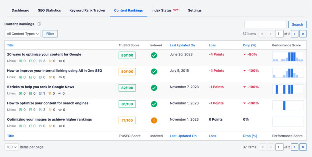Open post 5 tricks to rank in Google News

pyautogui.click(x=41, y=87)
